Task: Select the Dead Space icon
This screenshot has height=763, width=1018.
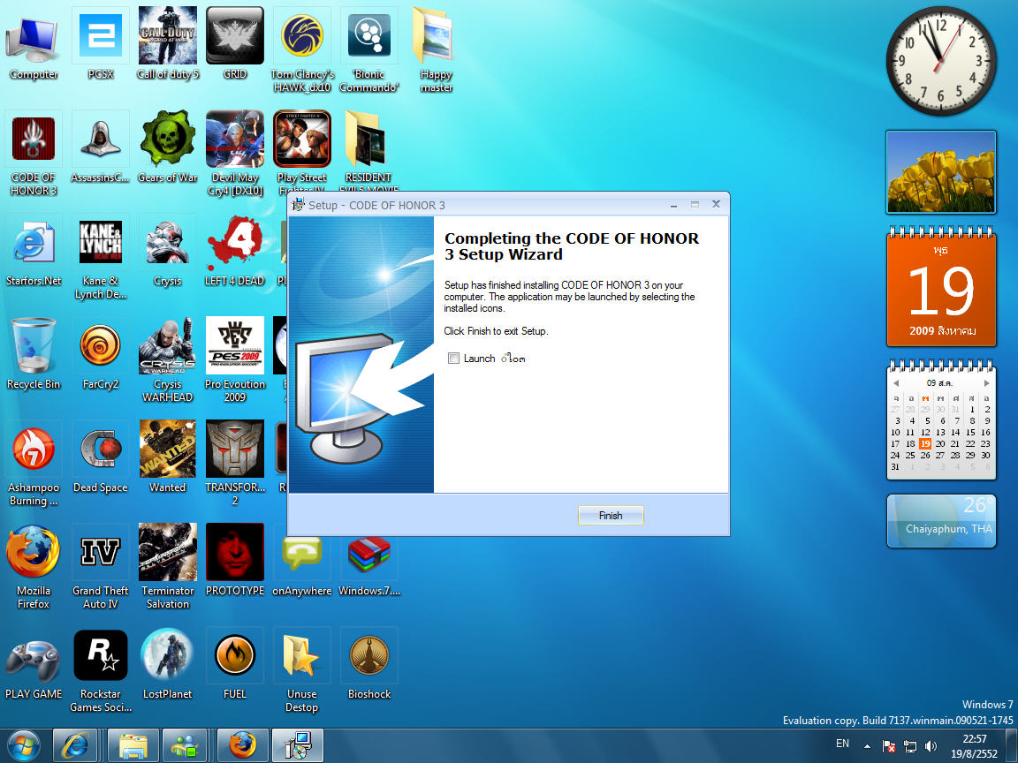Action: coord(101,457)
